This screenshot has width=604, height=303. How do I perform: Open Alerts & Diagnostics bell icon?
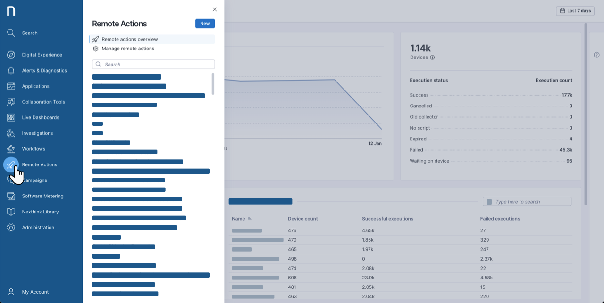pyautogui.click(x=11, y=71)
